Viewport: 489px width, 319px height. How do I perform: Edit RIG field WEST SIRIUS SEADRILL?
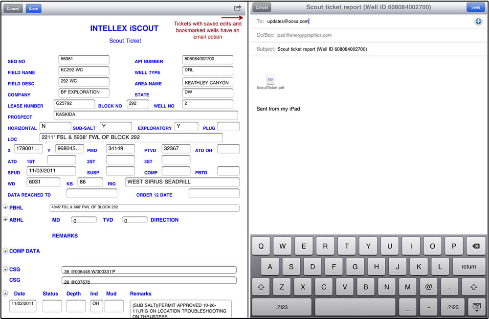[182, 182]
